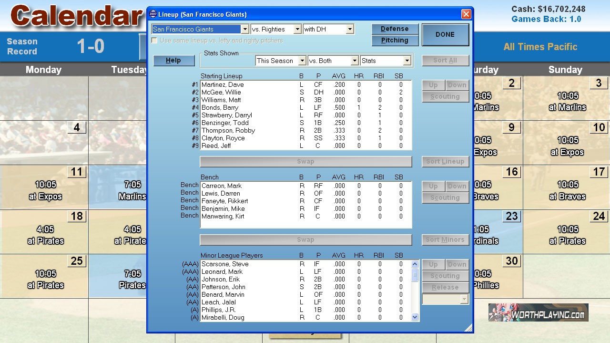Viewport: 610px width, 343px height.
Task: Open the Pitching view
Action: coord(395,41)
